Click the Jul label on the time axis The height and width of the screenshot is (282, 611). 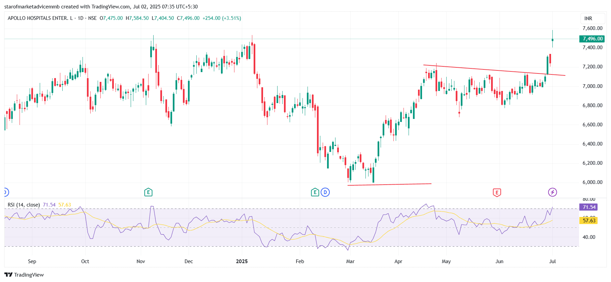coord(552,261)
